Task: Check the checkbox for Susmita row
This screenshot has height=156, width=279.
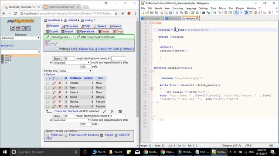Action: point(48,107)
